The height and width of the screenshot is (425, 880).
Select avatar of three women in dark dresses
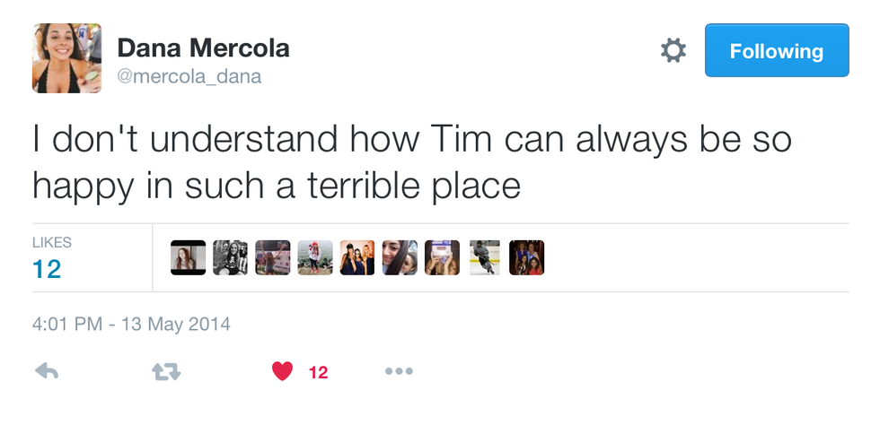click(x=357, y=258)
